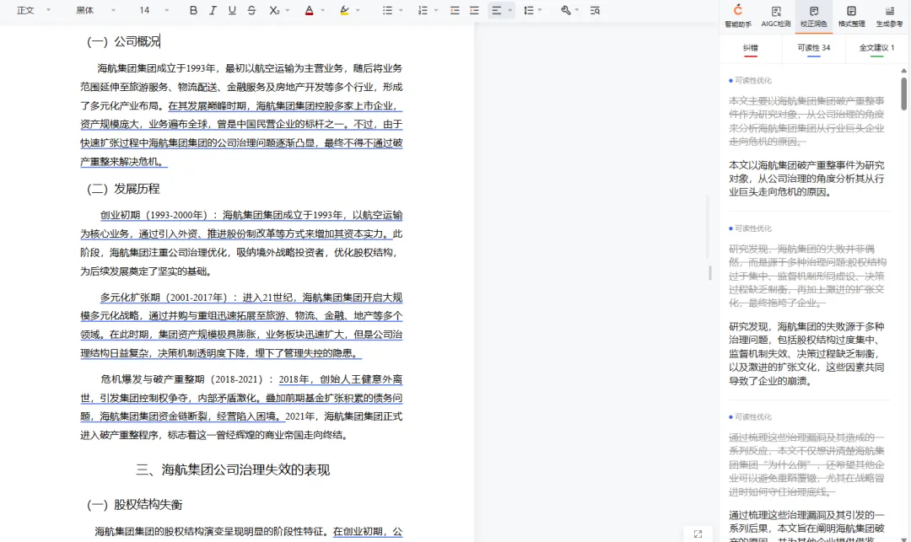Open the font size 14 dropdown
This screenshot has height=542, width=911.
[x=154, y=10]
